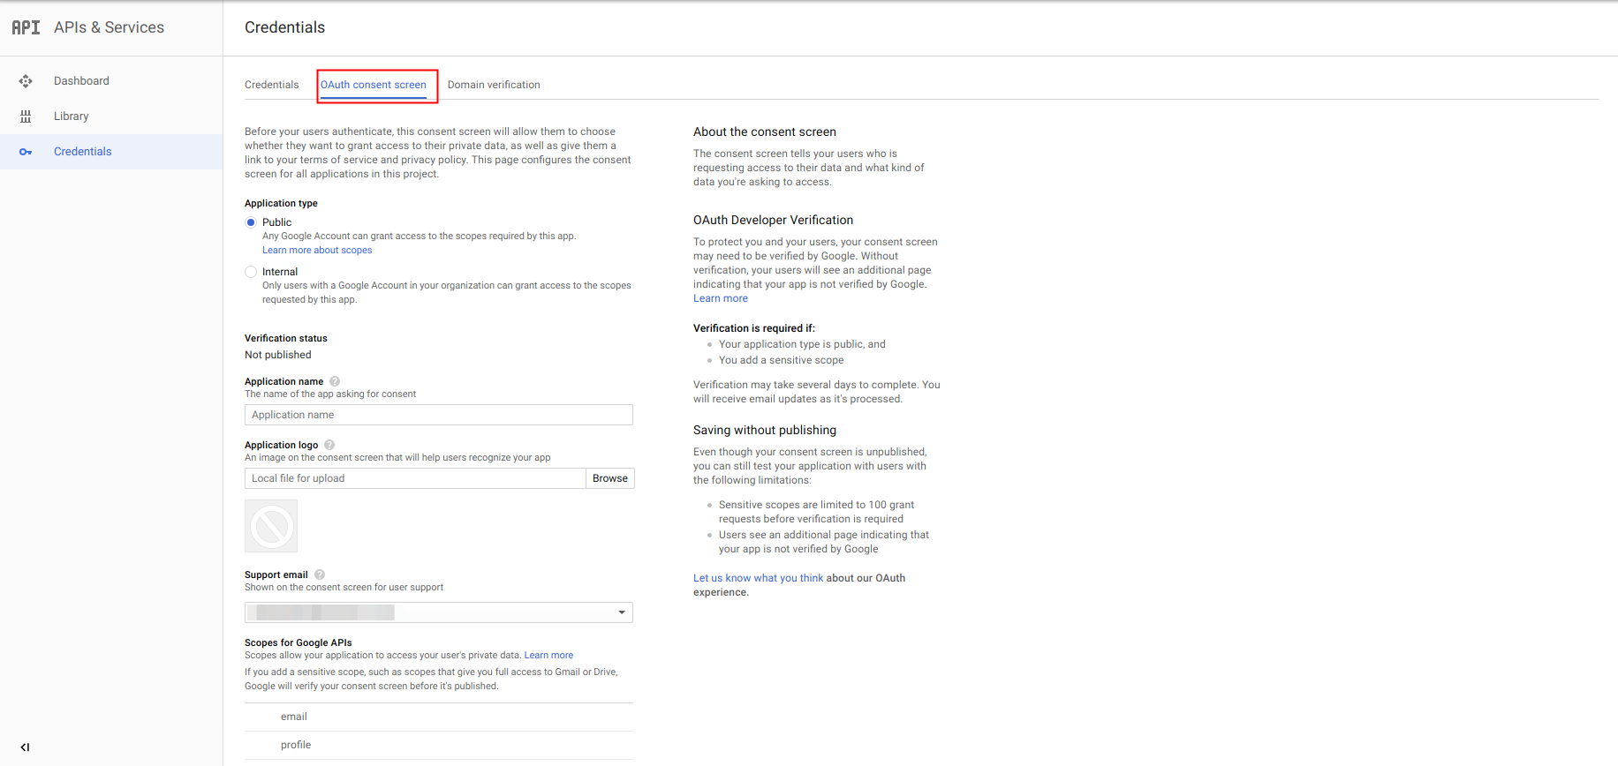Click the Application type label

point(281,203)
